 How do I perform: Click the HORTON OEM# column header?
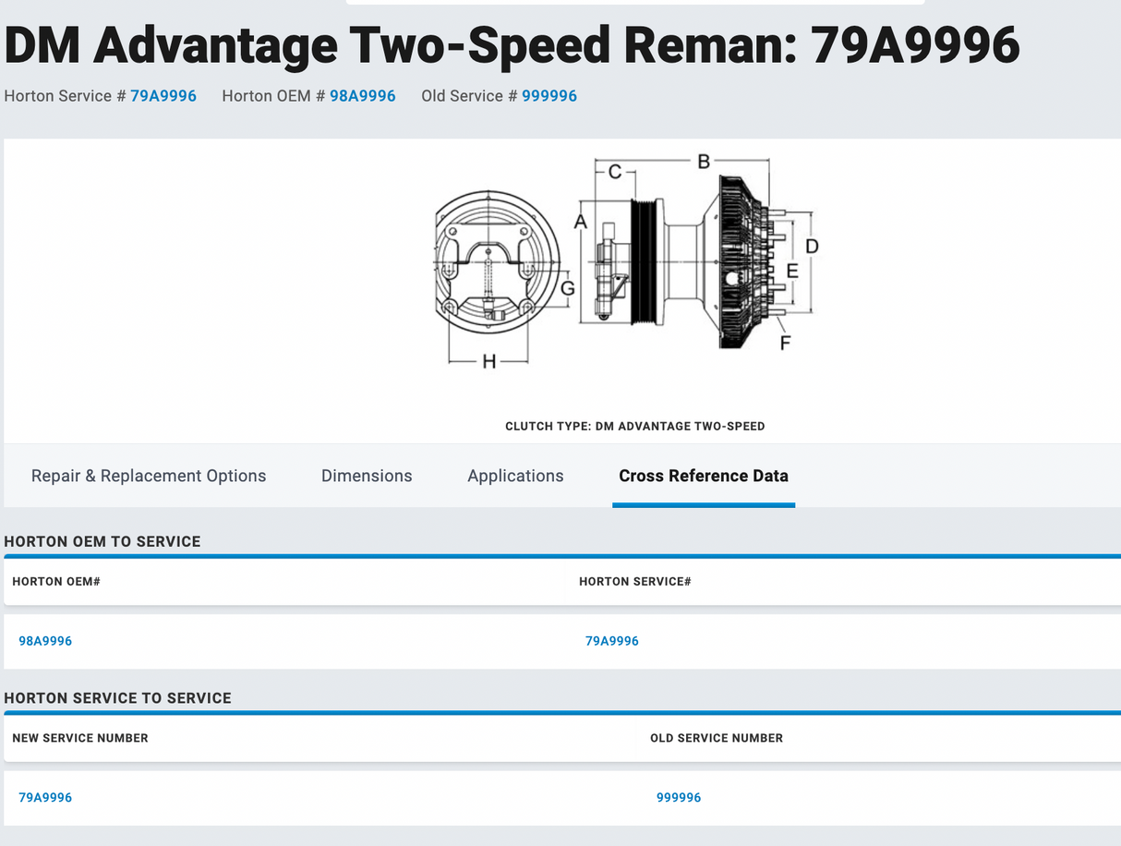click(x=56, y=582)
